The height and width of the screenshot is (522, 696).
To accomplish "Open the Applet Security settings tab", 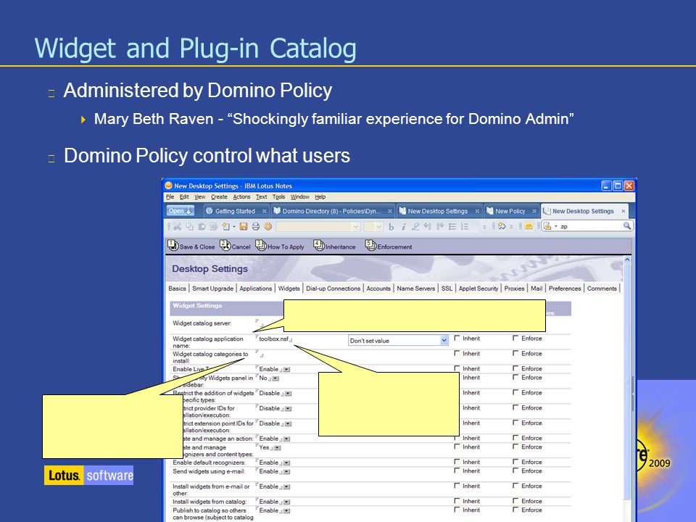I will [x=478, y=289].
